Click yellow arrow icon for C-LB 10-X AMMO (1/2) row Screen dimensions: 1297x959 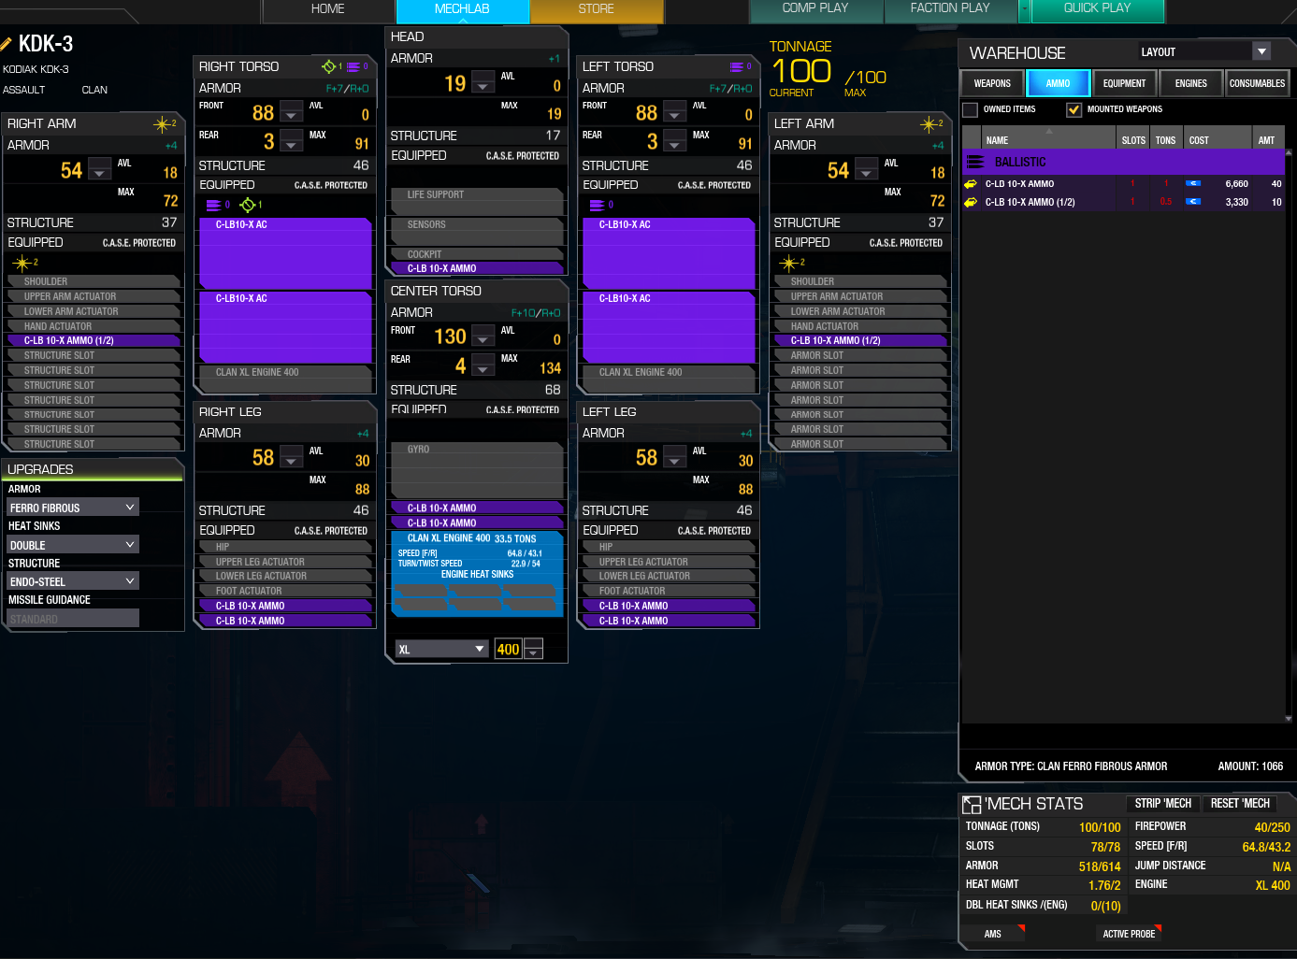click(x=971, y=202)
